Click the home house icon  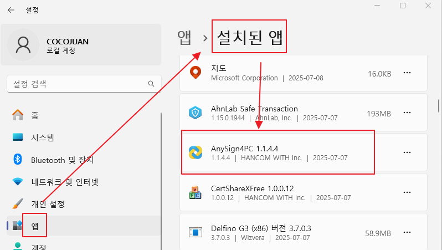[18, 115]
